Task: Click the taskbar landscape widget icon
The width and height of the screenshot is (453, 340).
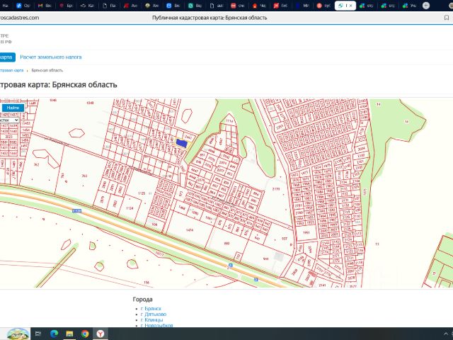Action: [17, 333]
